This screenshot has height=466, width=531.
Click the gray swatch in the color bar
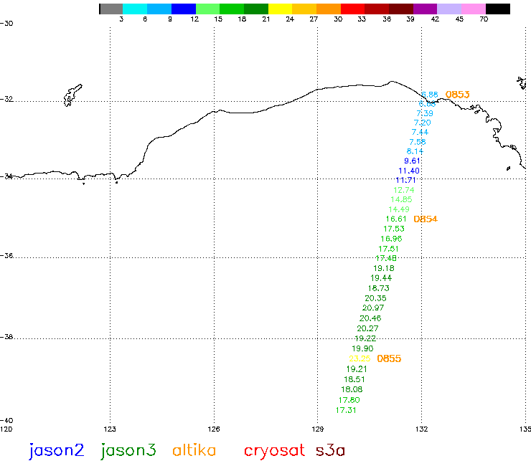[x=111, y=9]
